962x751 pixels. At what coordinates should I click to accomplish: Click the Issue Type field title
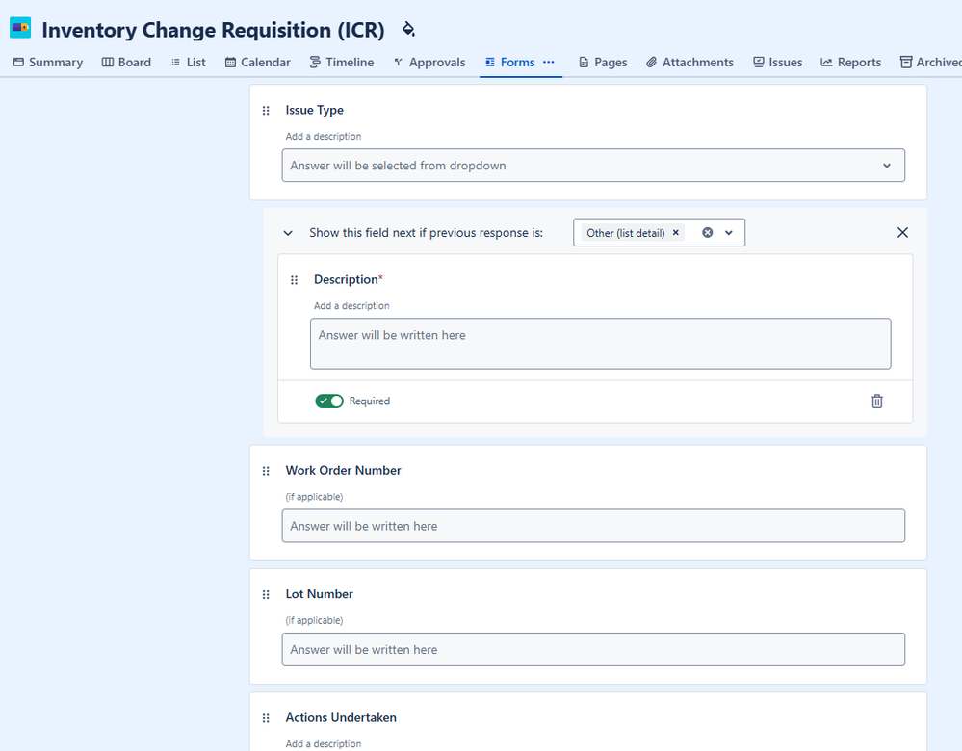point(314,111)
